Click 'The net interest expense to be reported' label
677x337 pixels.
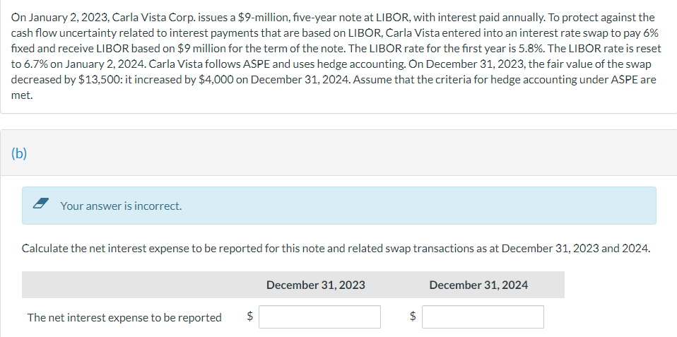pyautogui.click(x=124, y=318)
